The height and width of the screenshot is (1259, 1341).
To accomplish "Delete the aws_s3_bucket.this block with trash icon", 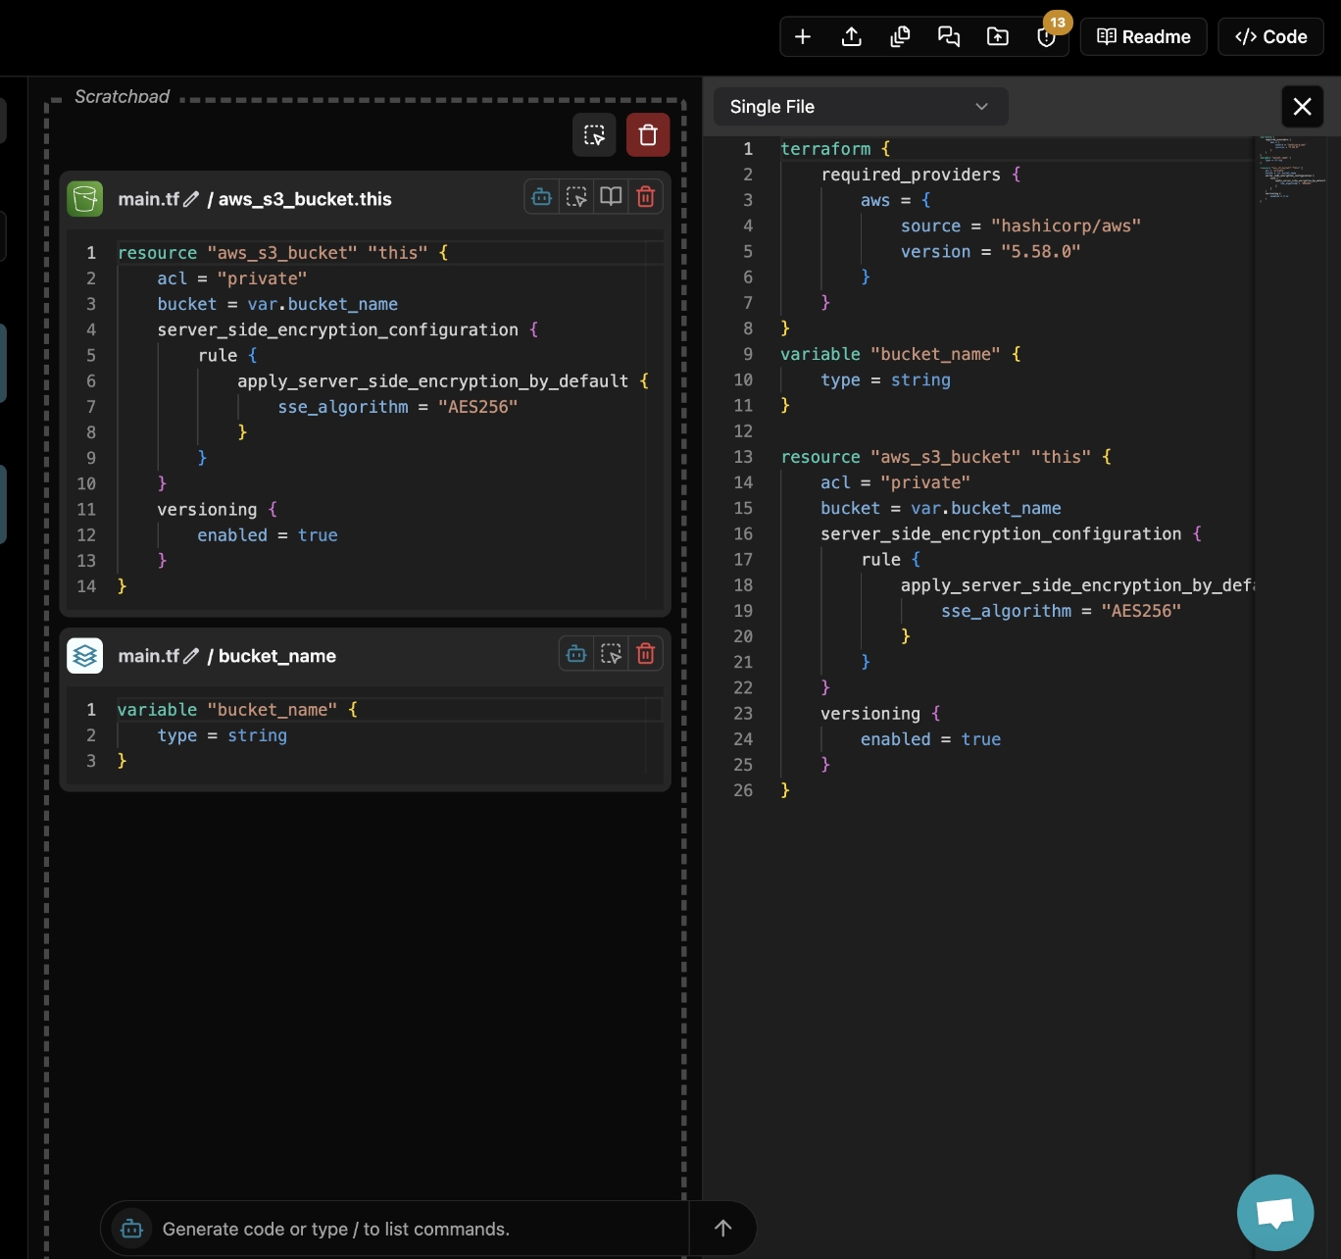I will pyautogui.click(x=646, y=197).
